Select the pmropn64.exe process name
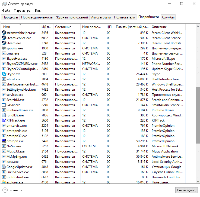 tap(17, 131)
